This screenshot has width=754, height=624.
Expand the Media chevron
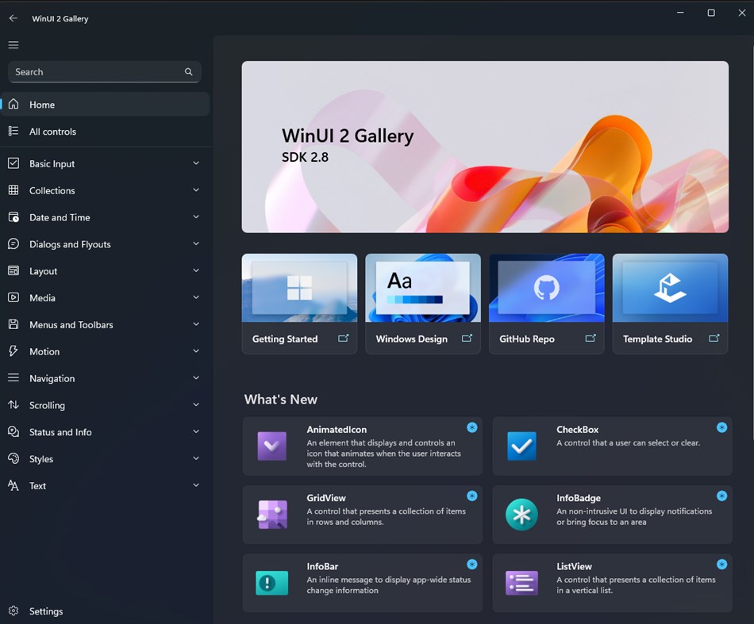196,297
